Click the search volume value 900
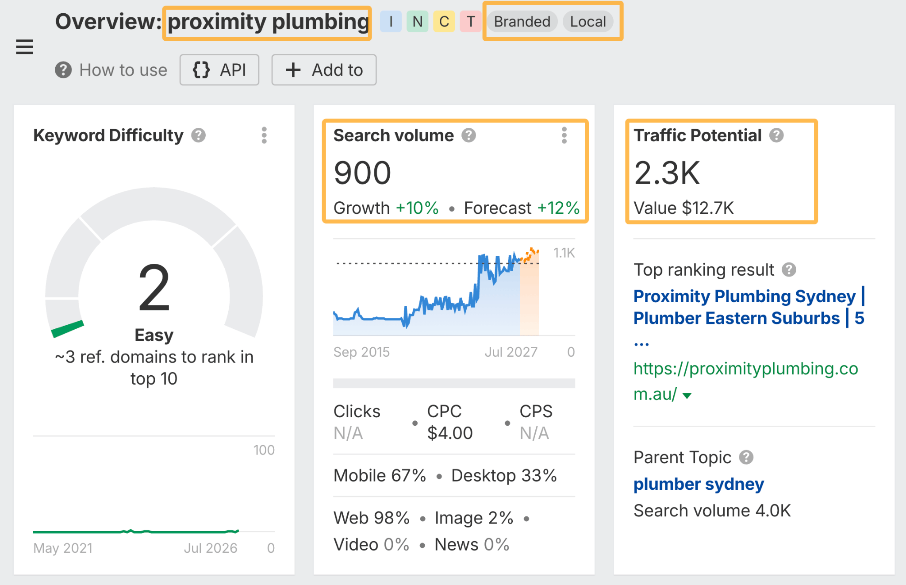The image size is (906, 585). 362,173
